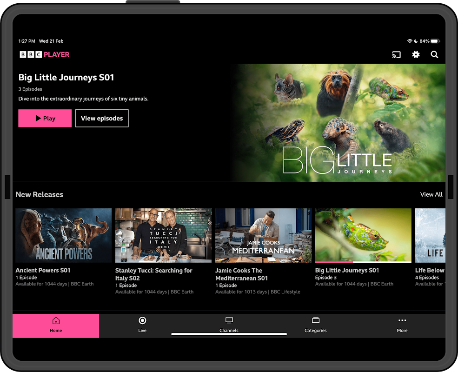The width and height of the screenshot is (458, 372).
Task: Select Jamie Cooks The Mediterranean S01 title
Action: coord(242,274)
